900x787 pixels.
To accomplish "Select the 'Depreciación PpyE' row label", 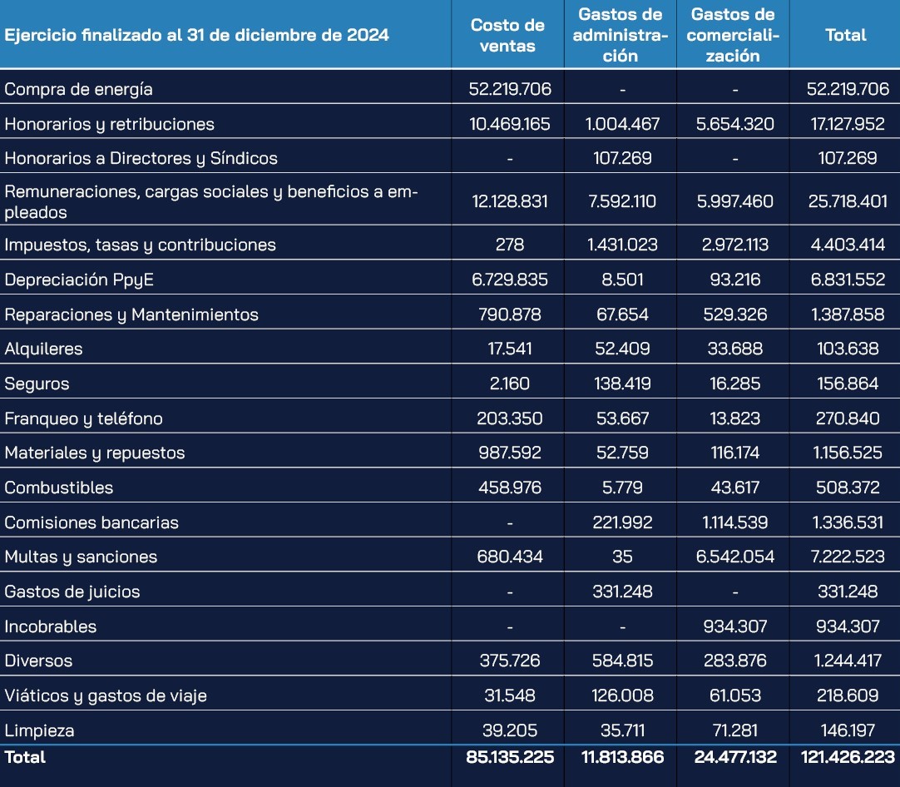I will click(79, 280).
